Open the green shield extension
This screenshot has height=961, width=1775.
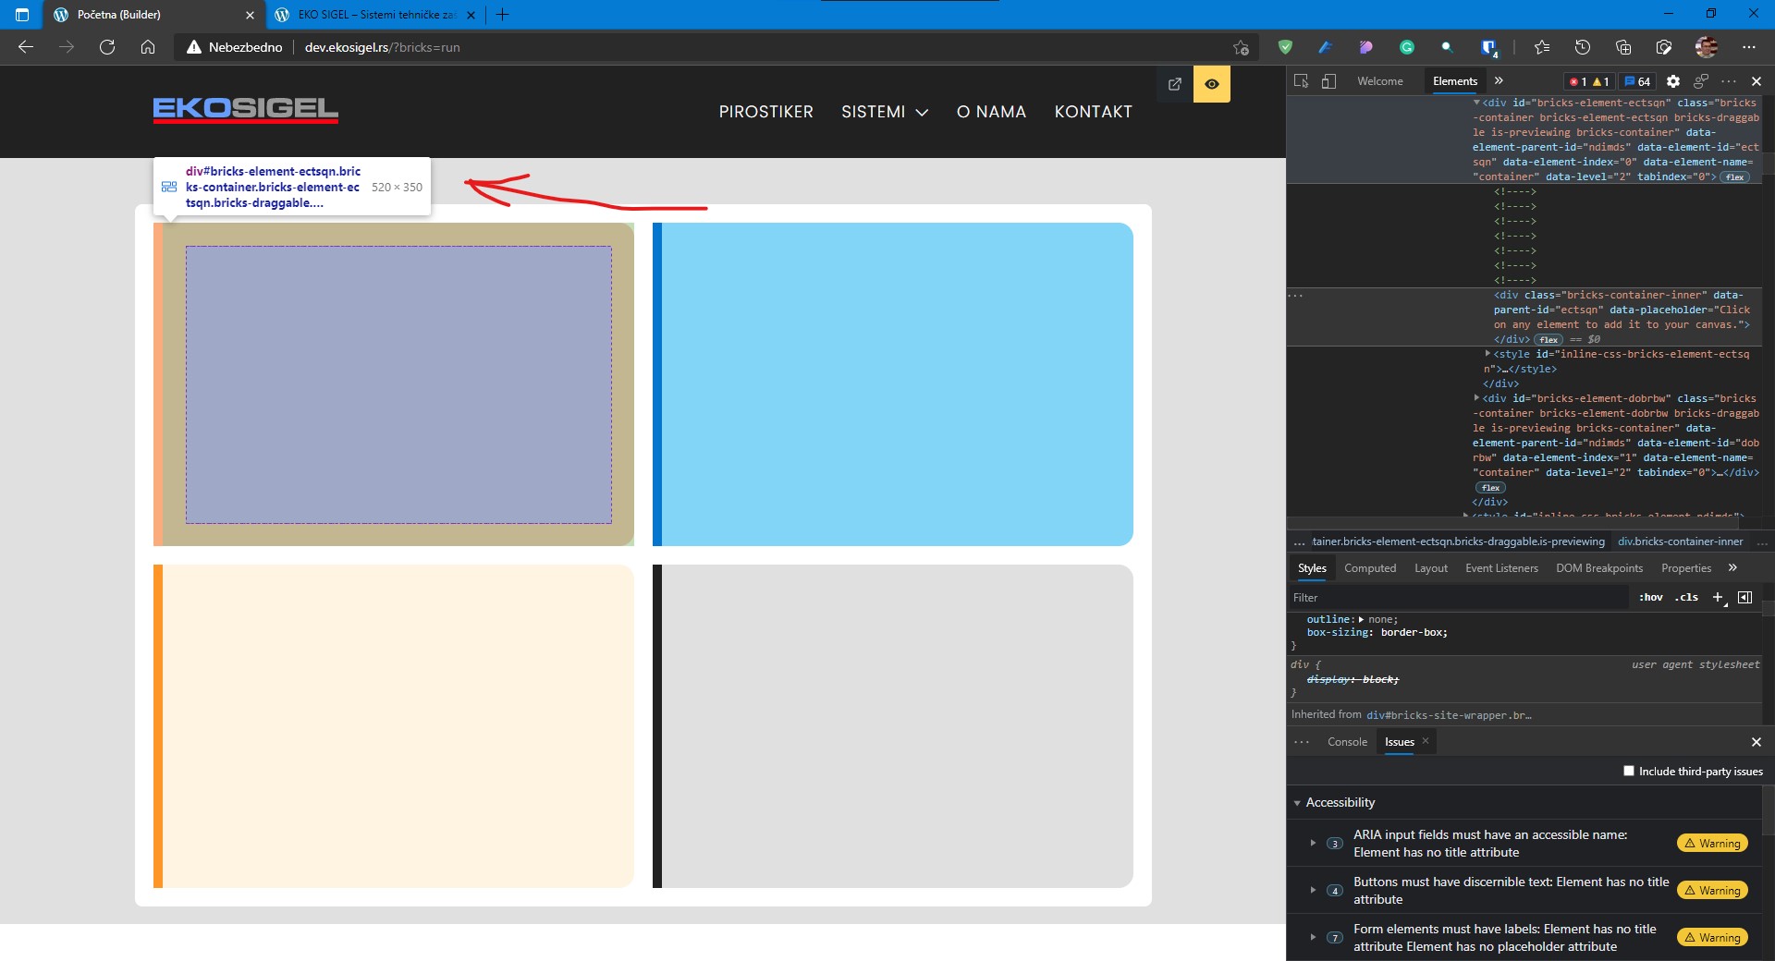1285,47
